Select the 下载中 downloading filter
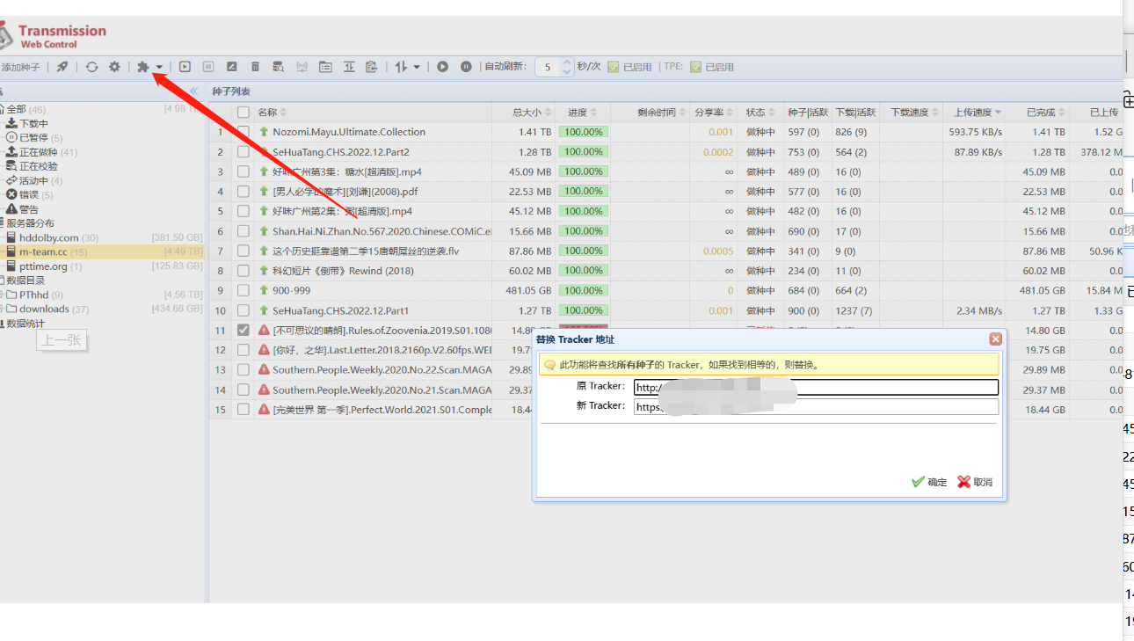This screenshot has width=1134, height=641. click(x=27, y=124)
